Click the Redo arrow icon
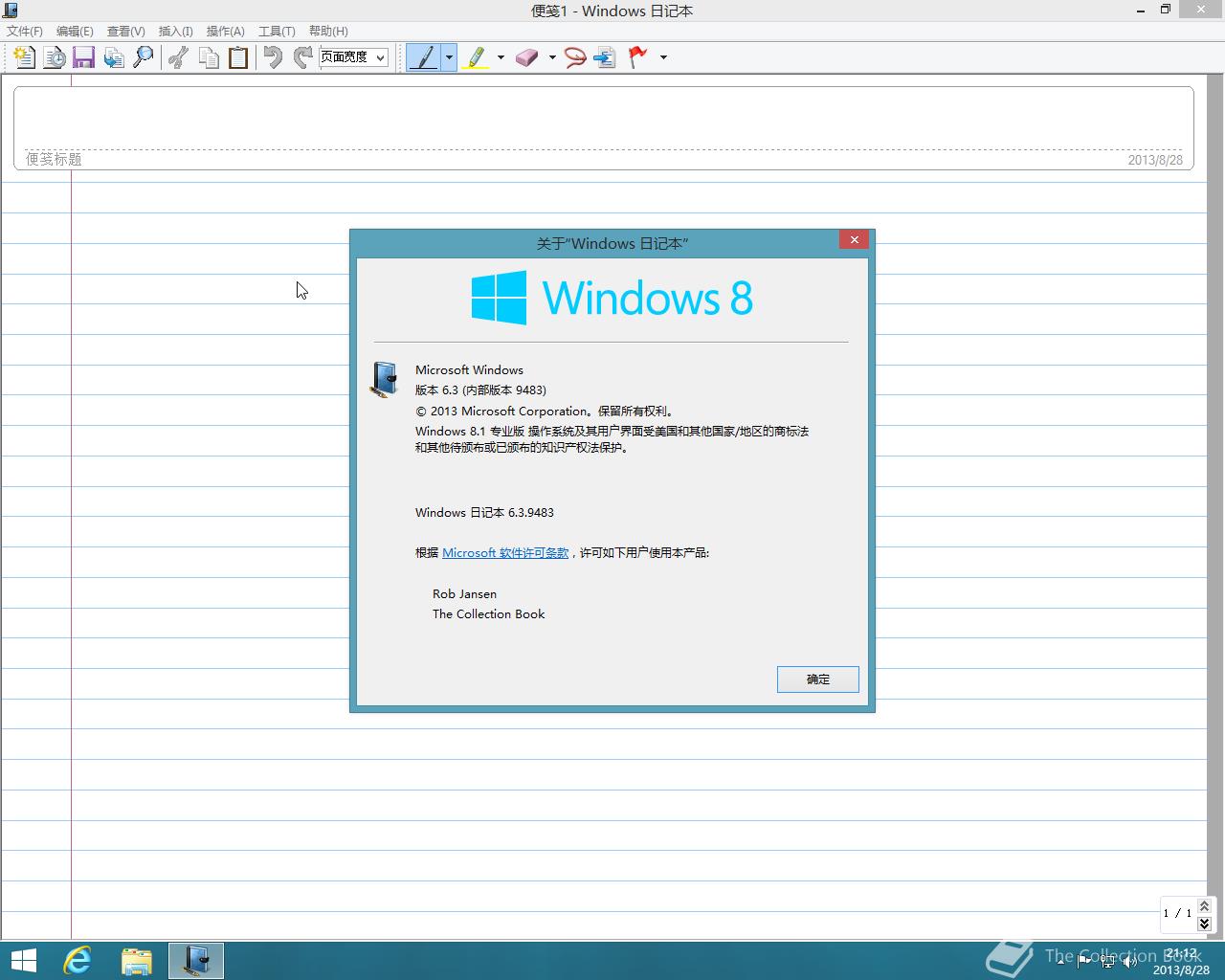Screen dimensions: 1225x980 pos(303,57)
